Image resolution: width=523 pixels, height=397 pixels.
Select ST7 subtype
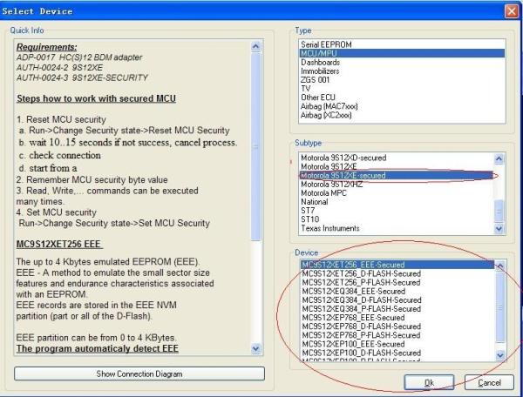[397, 211]
